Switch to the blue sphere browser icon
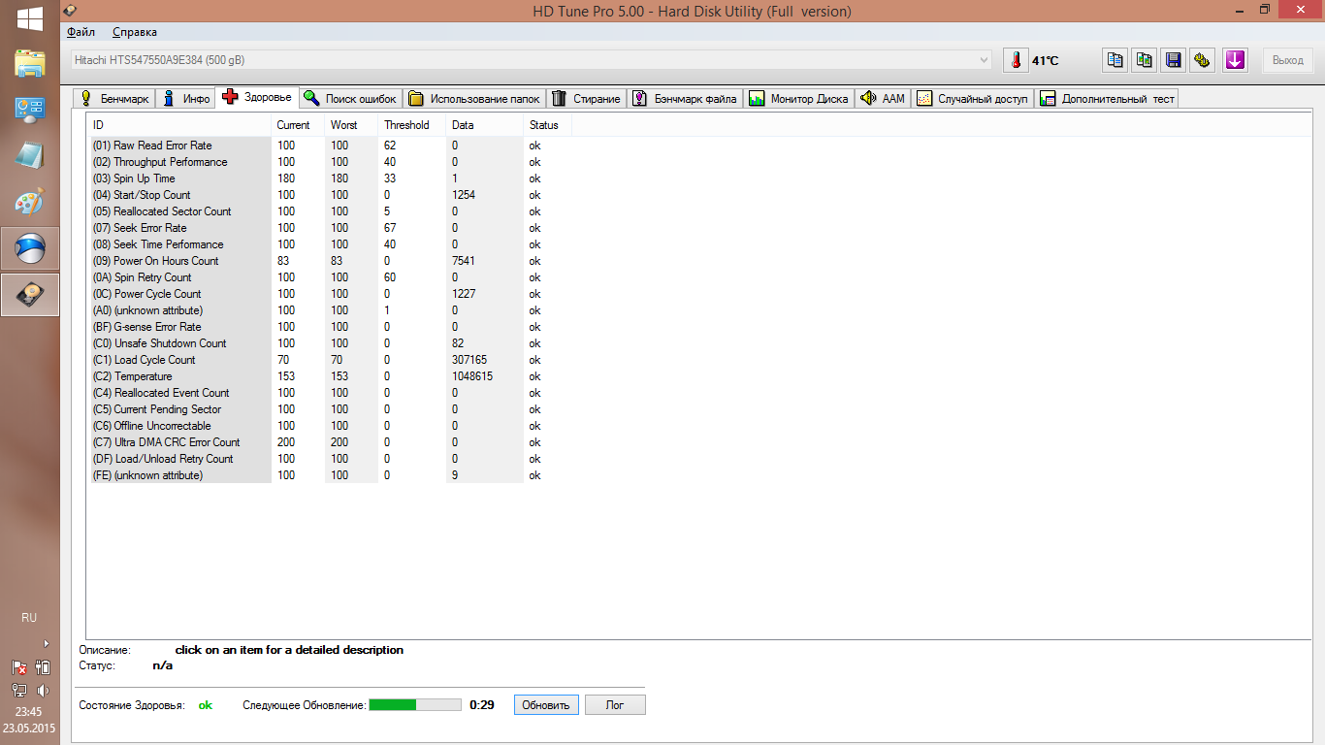Image resolution: width=1325 pixels, height=745 pixels. tap(30, 249)
